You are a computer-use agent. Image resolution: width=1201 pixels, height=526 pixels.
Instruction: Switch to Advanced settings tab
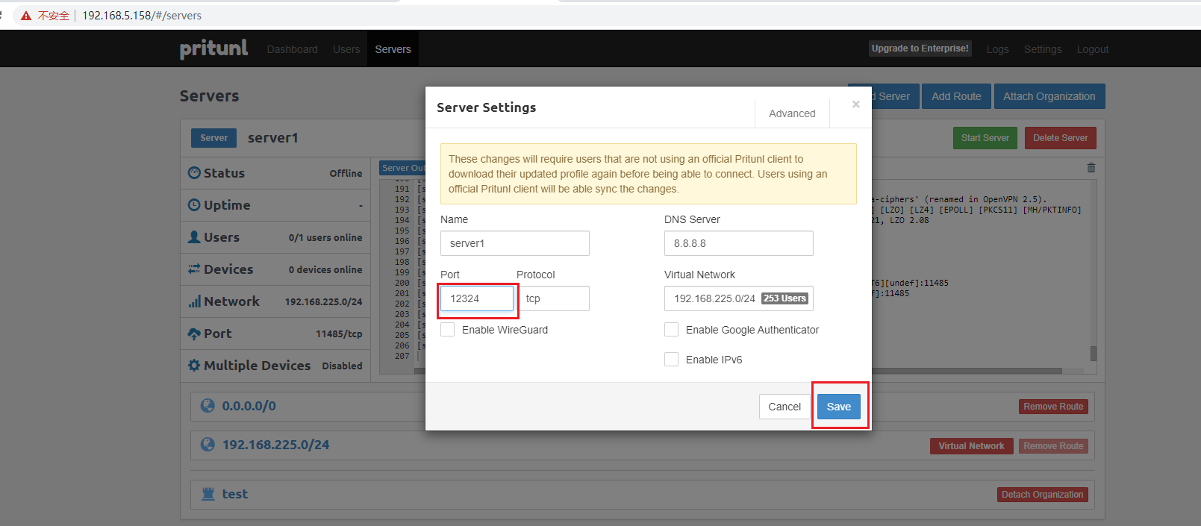click(792, 113)
